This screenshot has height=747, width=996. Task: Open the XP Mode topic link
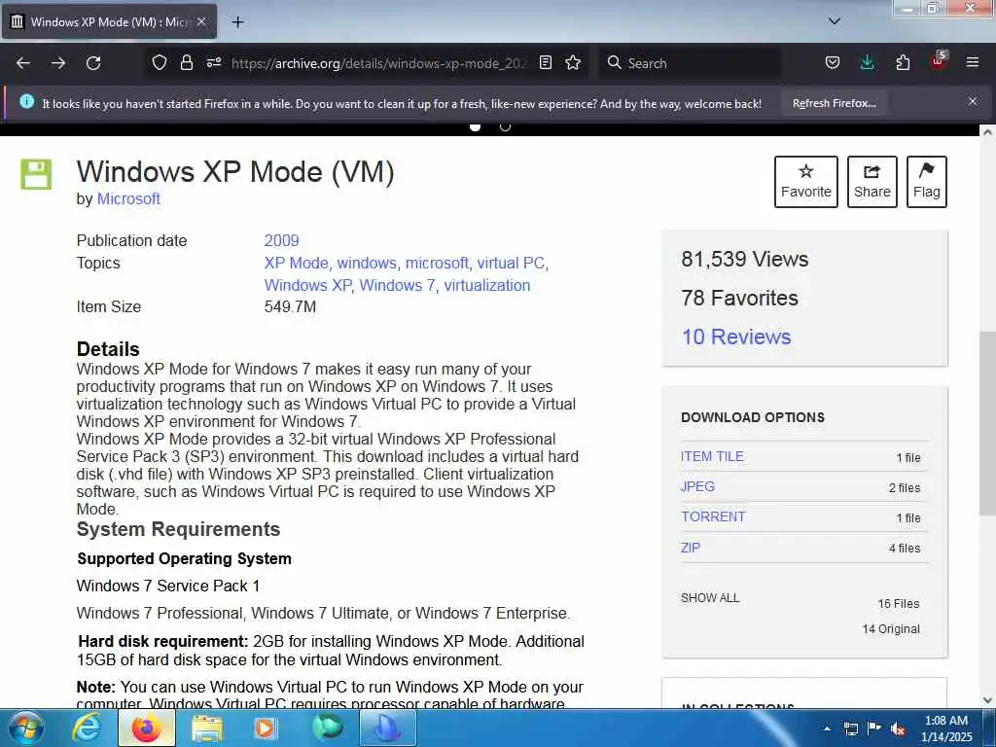pyautogui.click(x=297, y=263)
